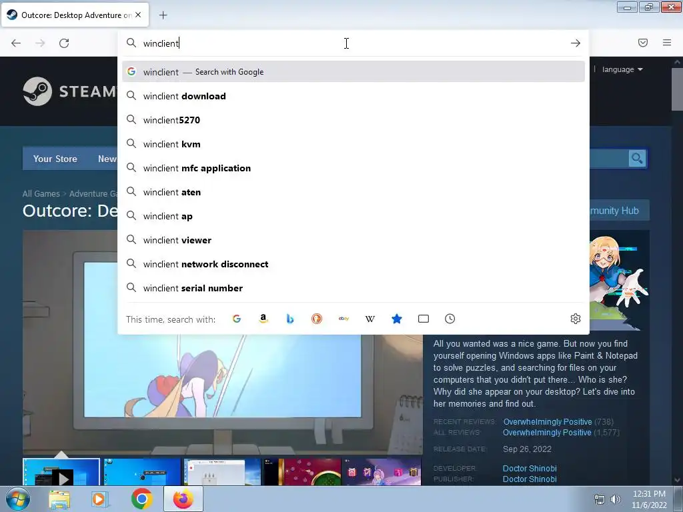The image size is (683, 512).
Task: Select 'winclient network disconnect' suggestion
Action: click(354, 264)
